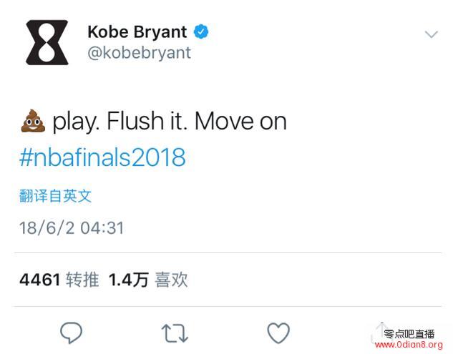Open the www.0dian8.org watermark URL
This screenshot has width=453, height=354.
409,345
